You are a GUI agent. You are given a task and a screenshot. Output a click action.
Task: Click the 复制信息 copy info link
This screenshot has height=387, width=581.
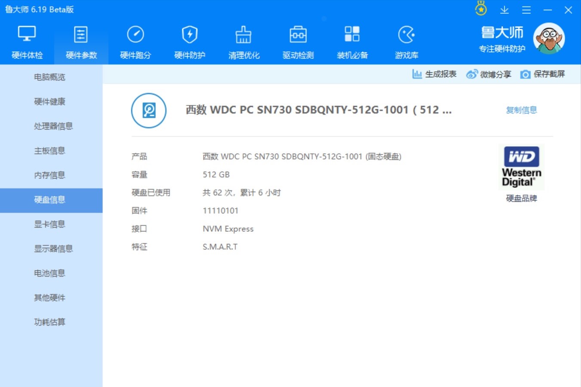tap(522, 110)
